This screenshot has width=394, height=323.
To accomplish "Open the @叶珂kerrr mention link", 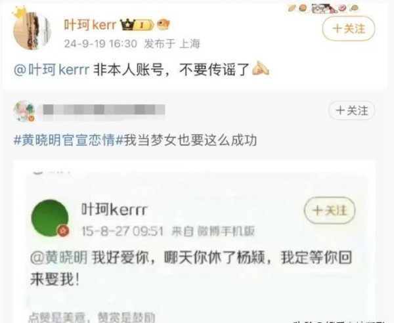I will pos(51,70).
